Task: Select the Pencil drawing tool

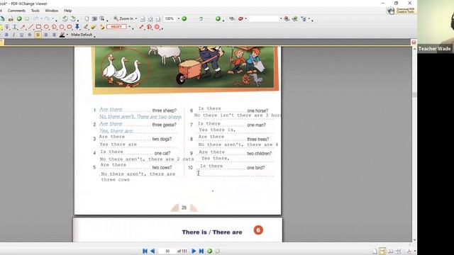Action: click(86, 27)
